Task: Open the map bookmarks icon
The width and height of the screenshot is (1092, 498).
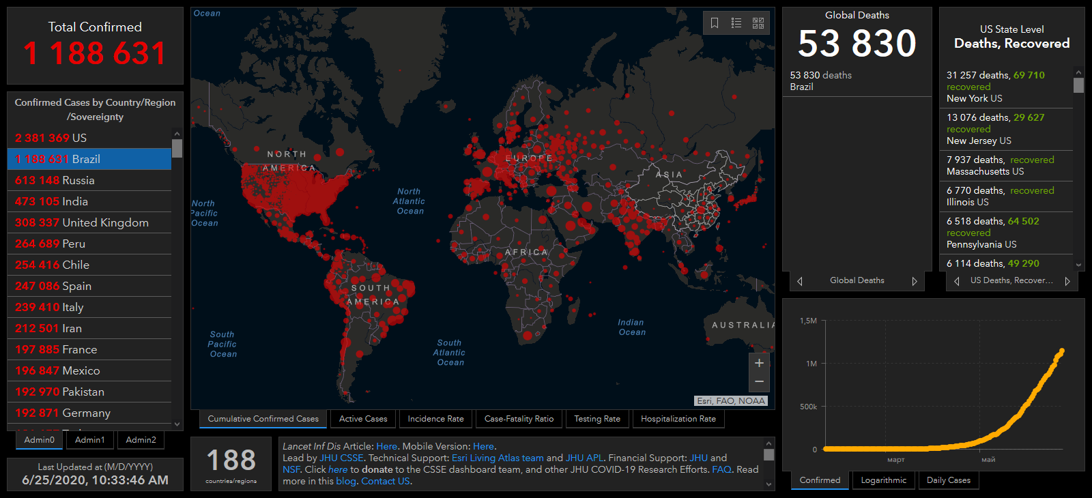Action: tap(715, 23)
